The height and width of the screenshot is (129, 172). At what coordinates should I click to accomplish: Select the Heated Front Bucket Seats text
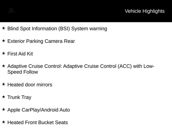38,123
